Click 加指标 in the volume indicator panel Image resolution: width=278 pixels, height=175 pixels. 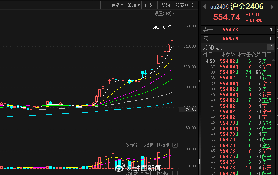click(x=147, y=145)
